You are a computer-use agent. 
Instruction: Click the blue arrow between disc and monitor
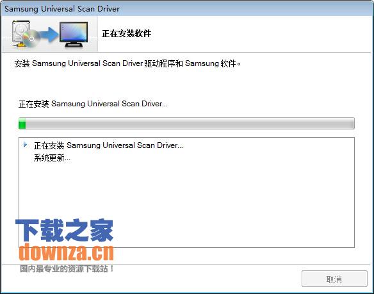coord(49,35)
